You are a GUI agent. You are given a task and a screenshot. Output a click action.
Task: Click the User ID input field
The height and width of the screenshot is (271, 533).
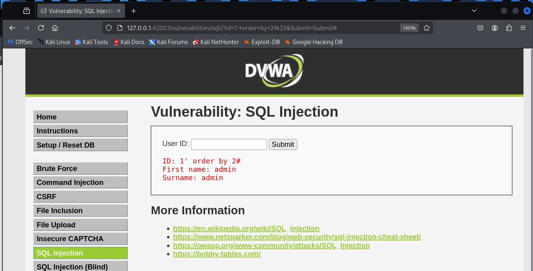tap(229, 144)
